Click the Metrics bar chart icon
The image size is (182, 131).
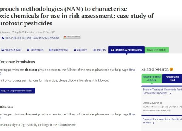(x=94, y=50)
